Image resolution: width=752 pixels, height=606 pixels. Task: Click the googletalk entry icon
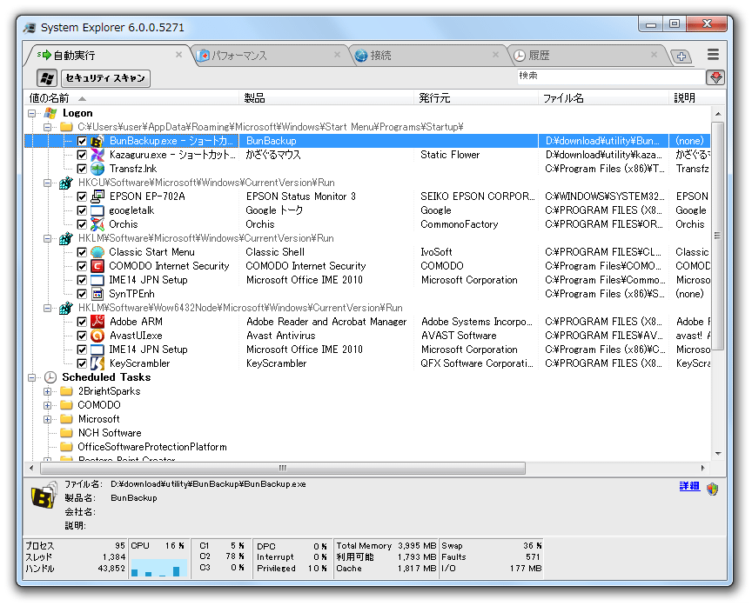click(x=97, y=210)
